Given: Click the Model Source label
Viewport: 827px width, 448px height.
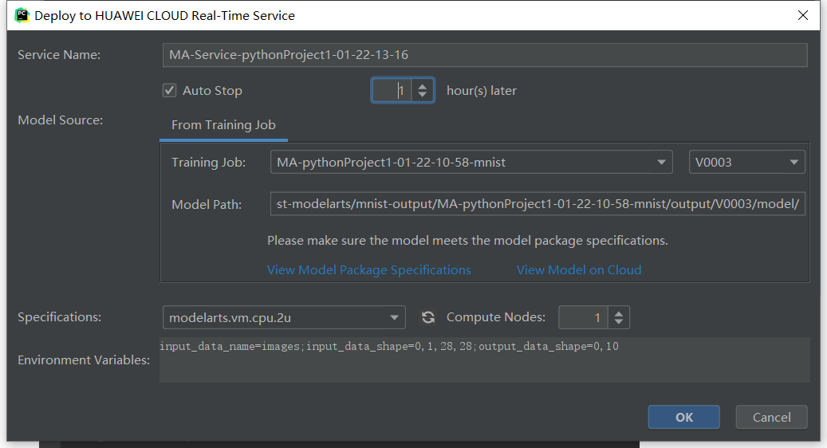Looking at the screenshot, I should [60, 120].
